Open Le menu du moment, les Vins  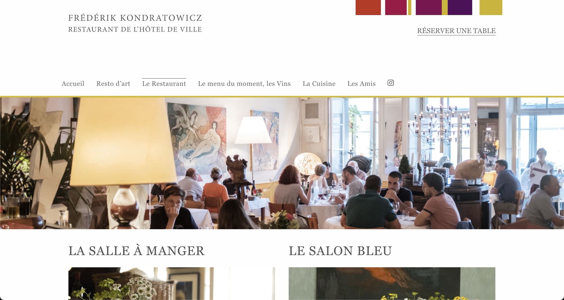[x=244, y=84]
